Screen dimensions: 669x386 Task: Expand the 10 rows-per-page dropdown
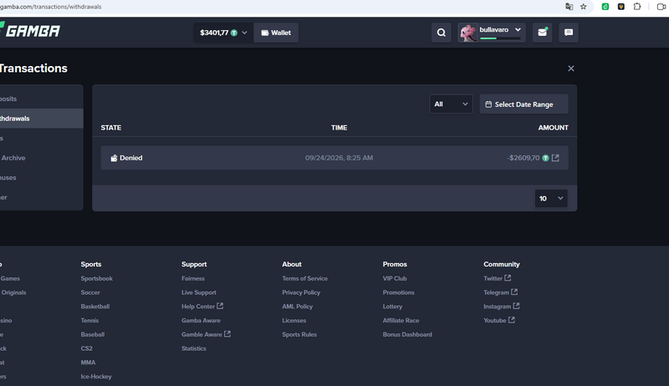click(551, 199)
